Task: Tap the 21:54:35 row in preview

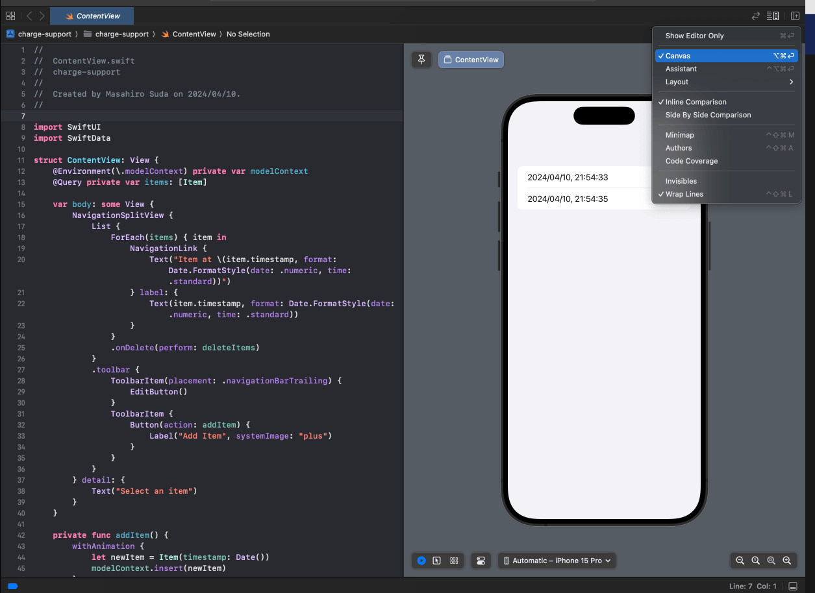Action: tap(604, 199)
